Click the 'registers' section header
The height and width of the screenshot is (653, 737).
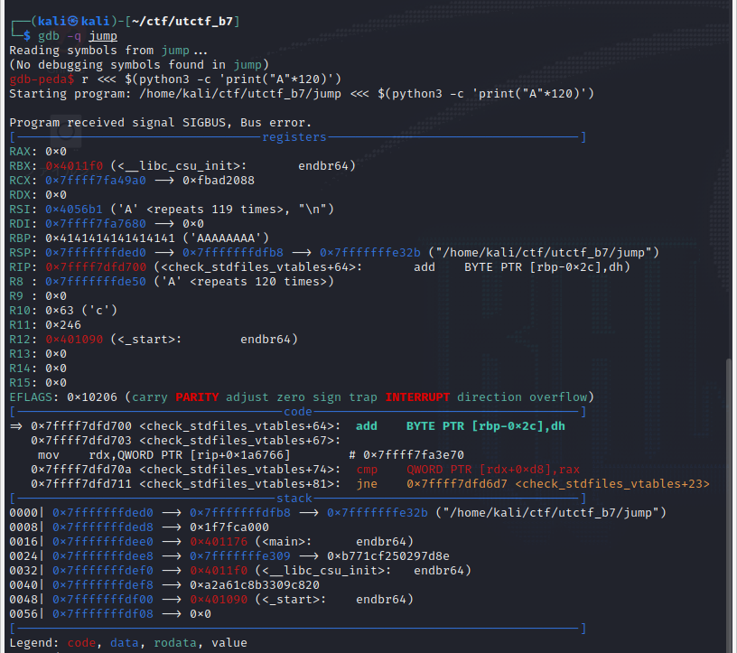(x=294, y=136)
